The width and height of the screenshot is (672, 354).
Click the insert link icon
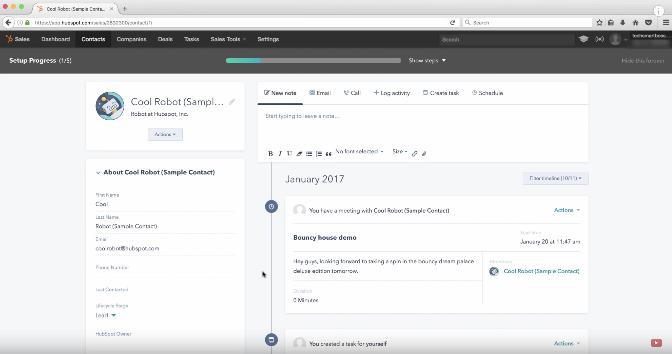click(414, 154)
